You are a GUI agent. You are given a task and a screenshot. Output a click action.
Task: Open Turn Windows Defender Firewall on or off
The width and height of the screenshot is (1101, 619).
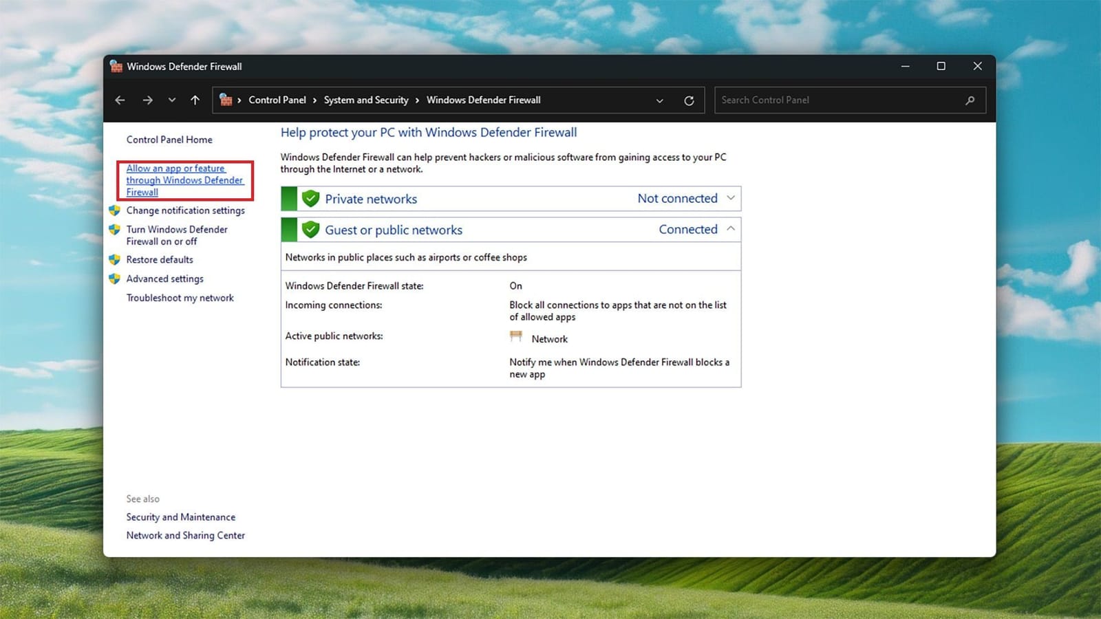coord(177,235)
